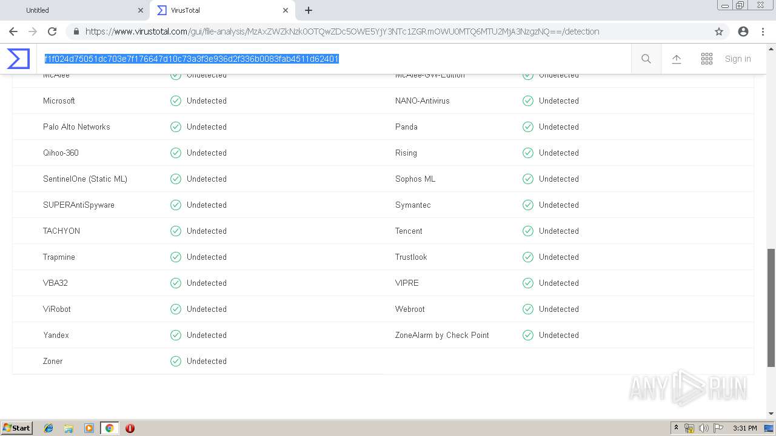This screenshot has height=436, width=776.
Task: Click the Chrome taskbar button
Action: point(109,428)
